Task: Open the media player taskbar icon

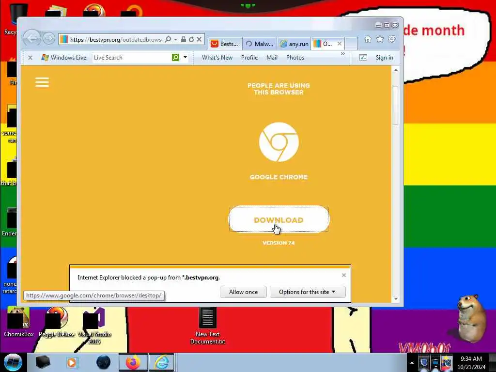Action: click(72, 362)
